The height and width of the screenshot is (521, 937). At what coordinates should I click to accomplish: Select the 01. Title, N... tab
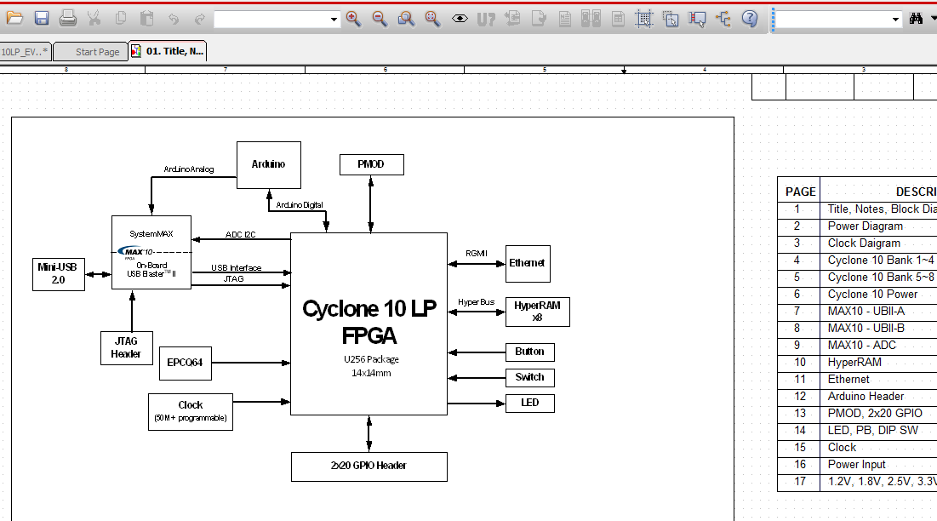coord(168,51)
